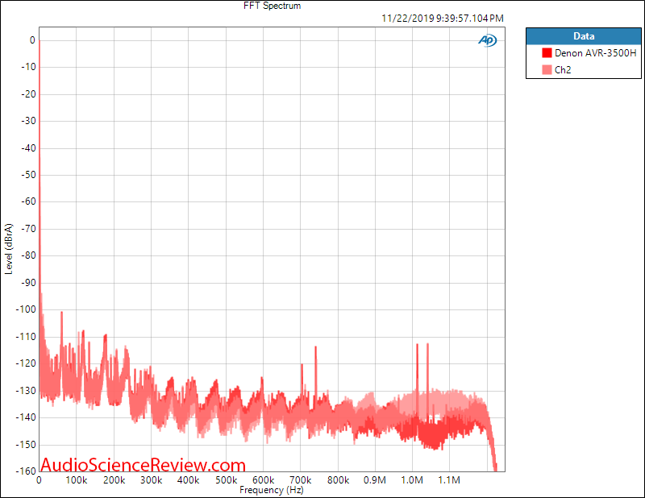Click the "-130" level axis tick
The height and width of the screenshot is (498, 645).
click(27, 390)
